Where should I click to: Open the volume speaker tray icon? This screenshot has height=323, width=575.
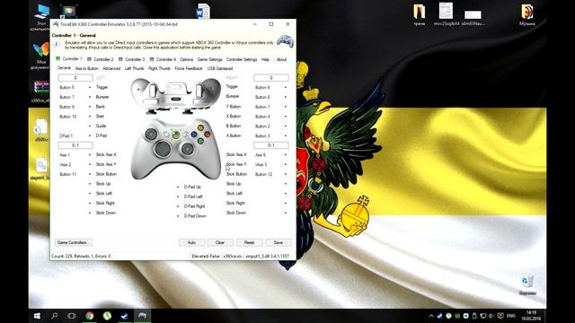click(491, 316)
